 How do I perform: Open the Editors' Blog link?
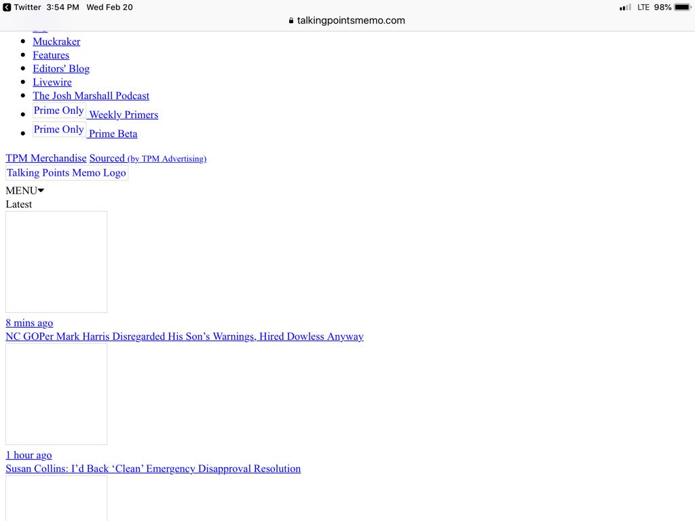[61, 69]
